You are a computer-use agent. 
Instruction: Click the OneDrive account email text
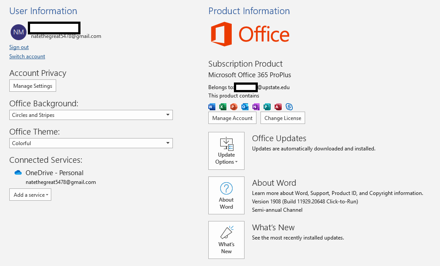click(x=61, y=182)
